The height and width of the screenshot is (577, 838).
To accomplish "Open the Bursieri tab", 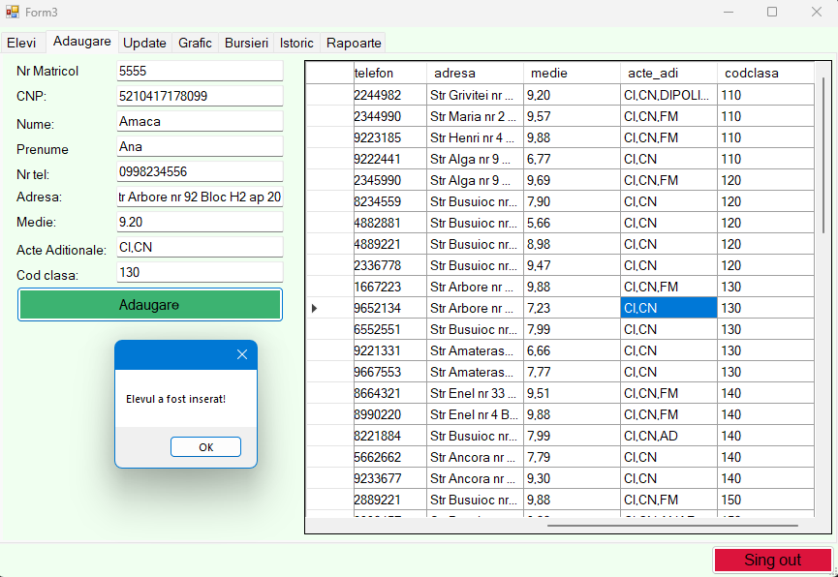I will [x=245, y=43].
